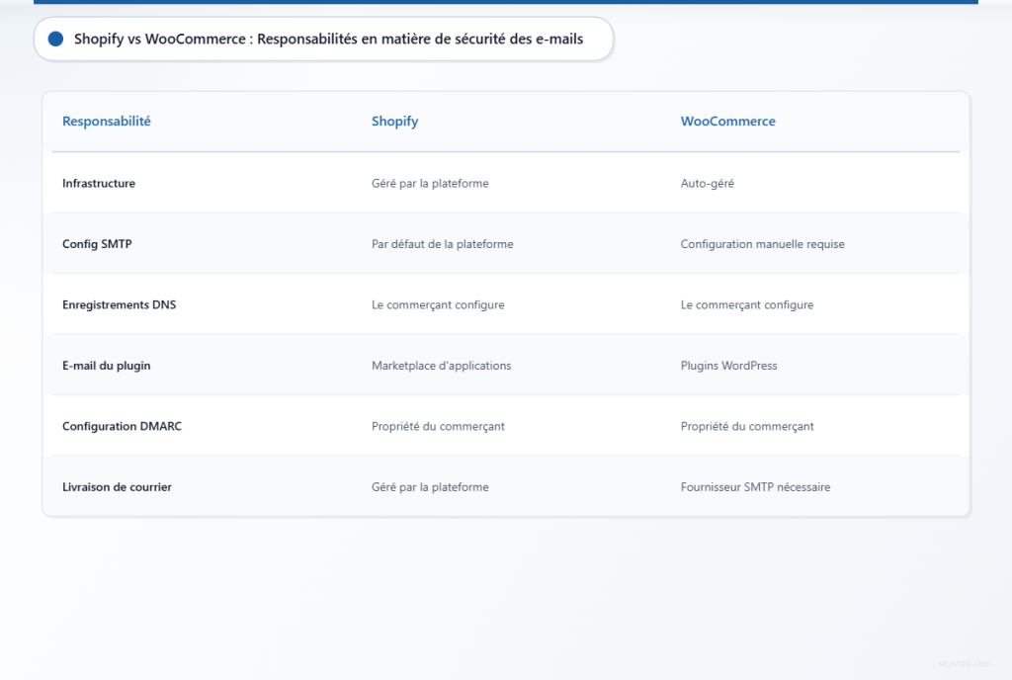Click the E-mail du plugin row label
Image resolution: width=1012 pixels, height=680 pixels.
click(x=107, y=365)
